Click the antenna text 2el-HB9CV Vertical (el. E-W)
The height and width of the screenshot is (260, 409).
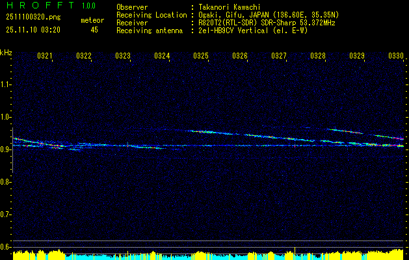click(254, 31)
